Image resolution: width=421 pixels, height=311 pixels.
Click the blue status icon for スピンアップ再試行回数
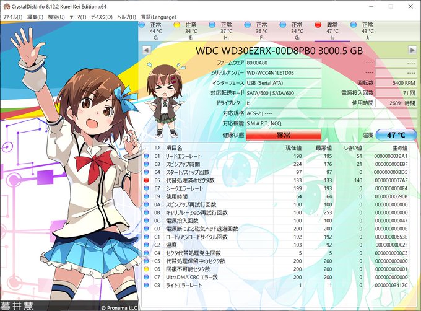146,204
